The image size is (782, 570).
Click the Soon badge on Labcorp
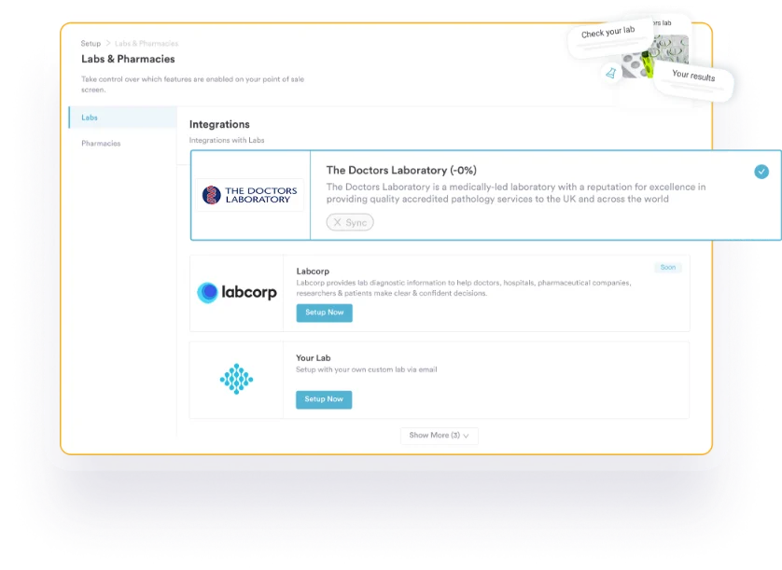click(668, 268)
